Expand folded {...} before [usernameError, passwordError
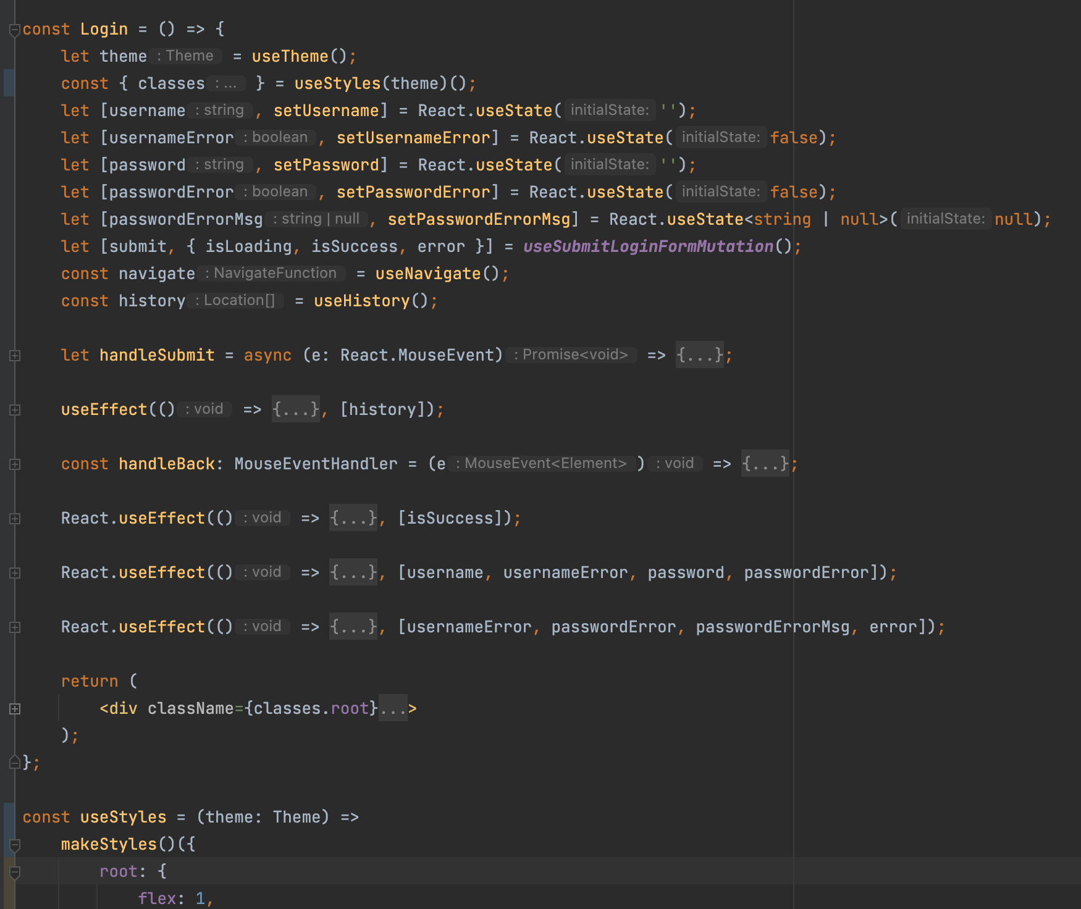 pyautogui.click(x=353, y=627)
